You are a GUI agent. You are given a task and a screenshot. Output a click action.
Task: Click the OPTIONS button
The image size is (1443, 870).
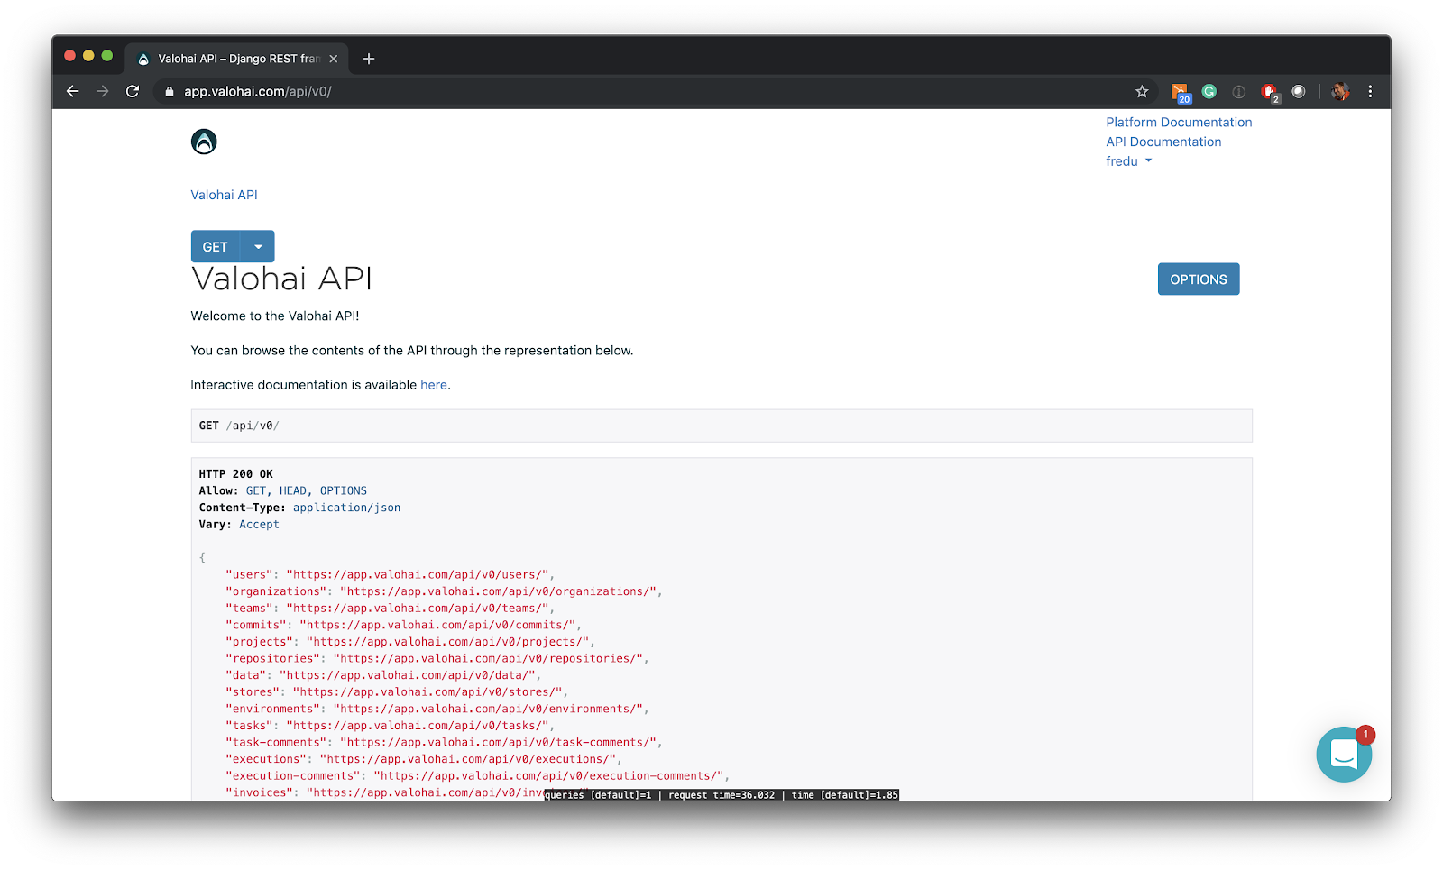(x=1199, y=279)
